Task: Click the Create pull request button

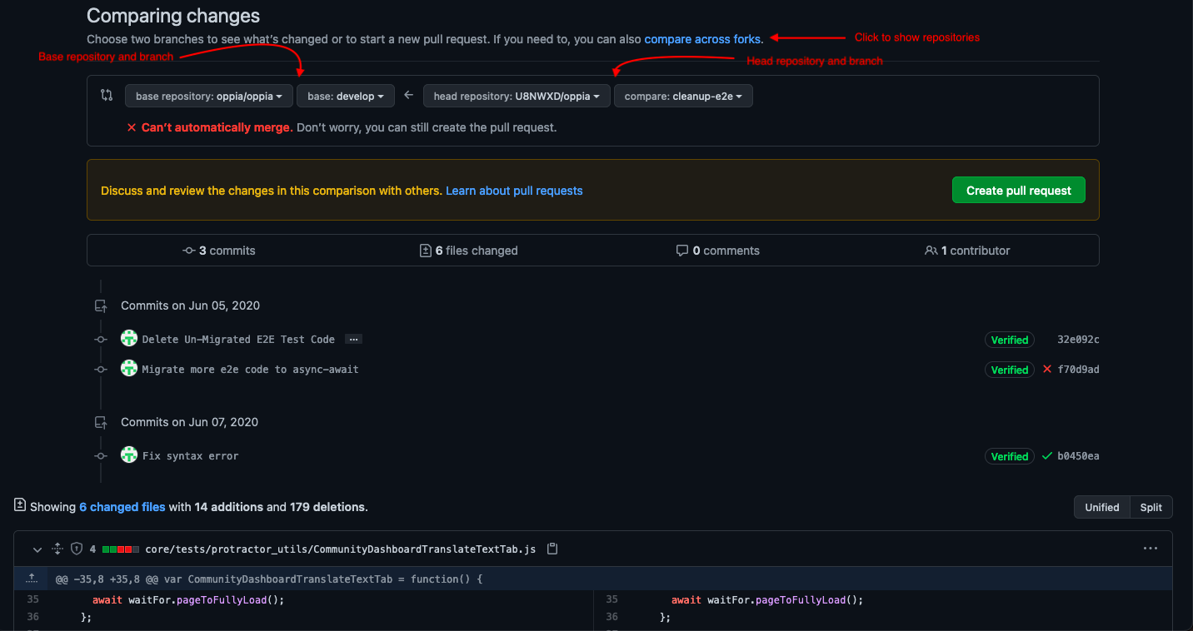Action: pyautogui.click(x=1019, y=191)
